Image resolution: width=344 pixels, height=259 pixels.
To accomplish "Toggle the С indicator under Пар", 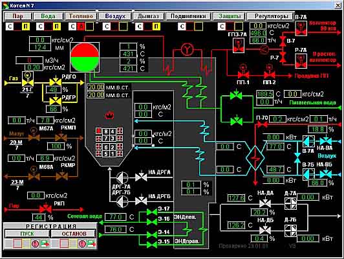I will click(x=10, y=27).
